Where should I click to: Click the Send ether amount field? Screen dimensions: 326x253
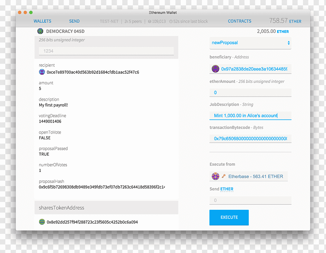250,201
